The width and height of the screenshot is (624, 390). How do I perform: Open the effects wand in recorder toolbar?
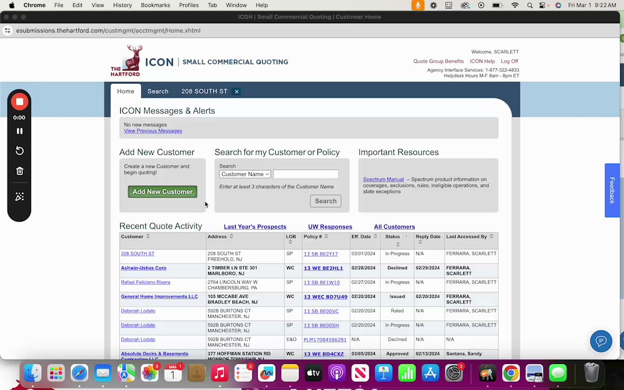point(19,197)
